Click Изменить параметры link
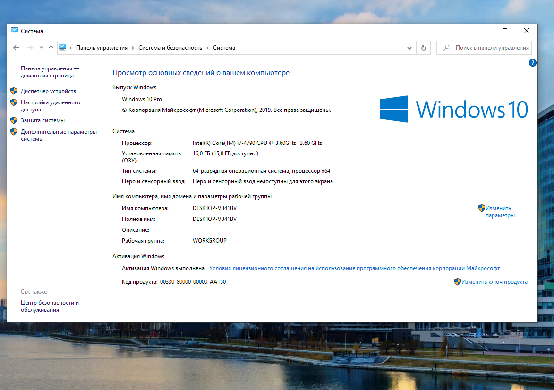 [500, 212]
